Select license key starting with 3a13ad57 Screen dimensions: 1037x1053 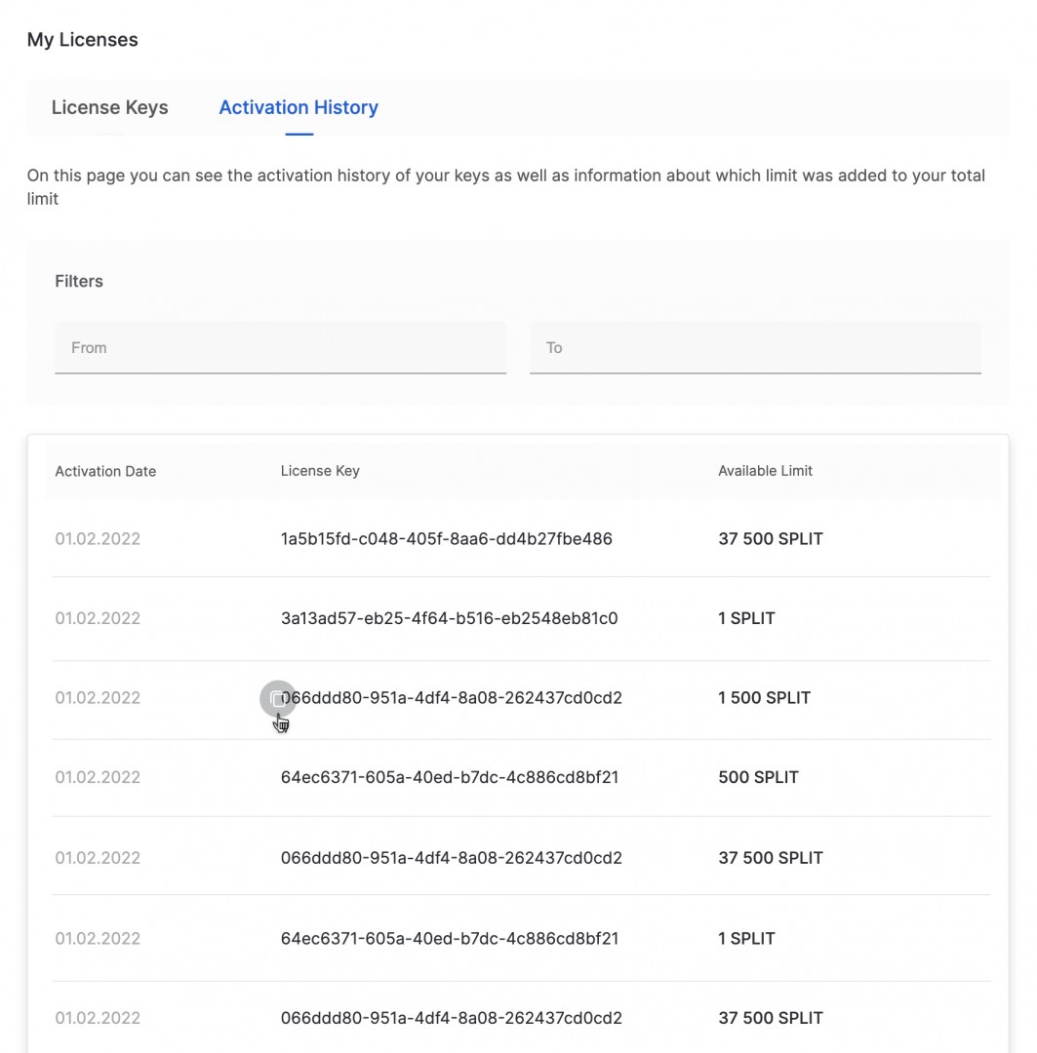pyautogui.click(x=449, y=618)
